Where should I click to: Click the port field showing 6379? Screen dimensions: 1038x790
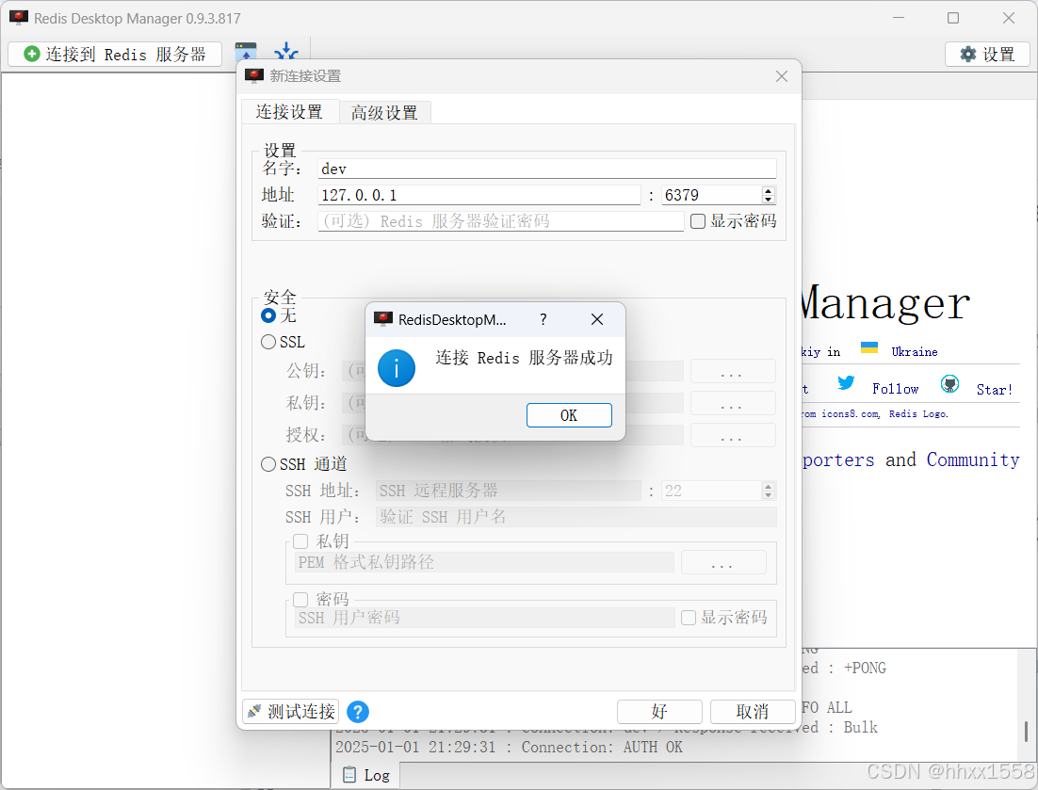(x=712, y=195)
